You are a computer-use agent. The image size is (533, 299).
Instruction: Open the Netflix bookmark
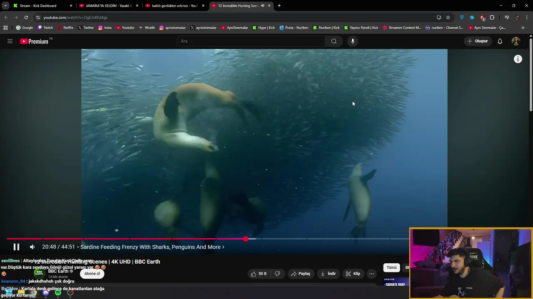(65, 28)
